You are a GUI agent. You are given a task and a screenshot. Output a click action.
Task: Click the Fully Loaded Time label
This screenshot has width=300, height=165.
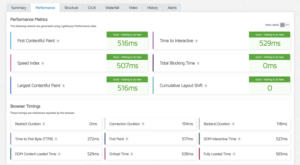click(x=217, y=154)
